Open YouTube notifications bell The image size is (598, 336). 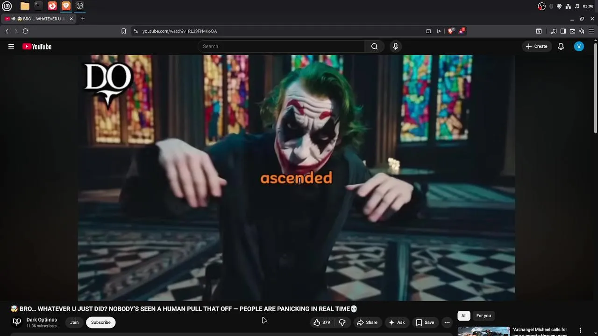click(x=561, y=46)
